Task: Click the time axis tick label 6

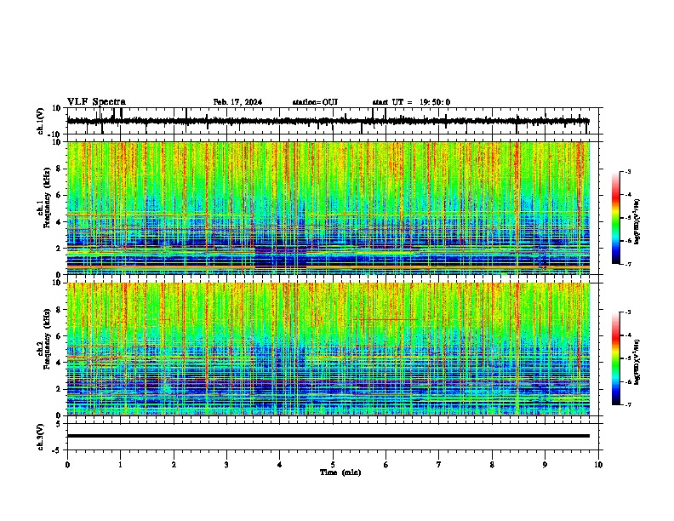Action: click(x=386, y=465)
